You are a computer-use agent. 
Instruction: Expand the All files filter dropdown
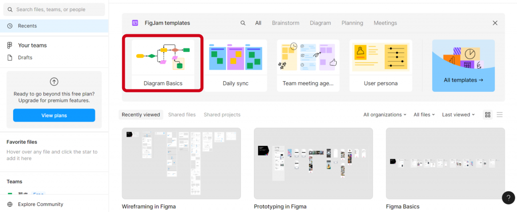(424, 115)
